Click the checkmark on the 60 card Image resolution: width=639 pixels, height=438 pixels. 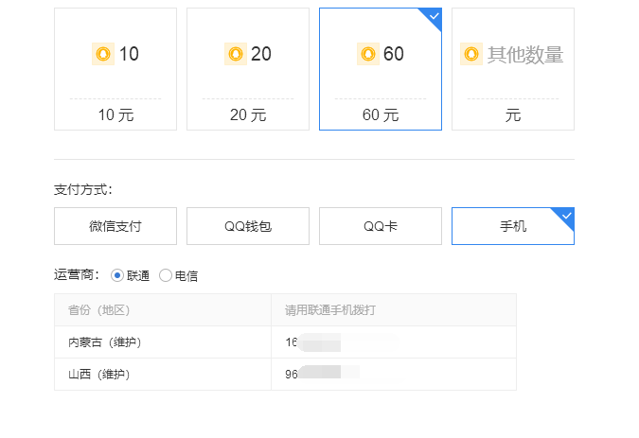434,16
